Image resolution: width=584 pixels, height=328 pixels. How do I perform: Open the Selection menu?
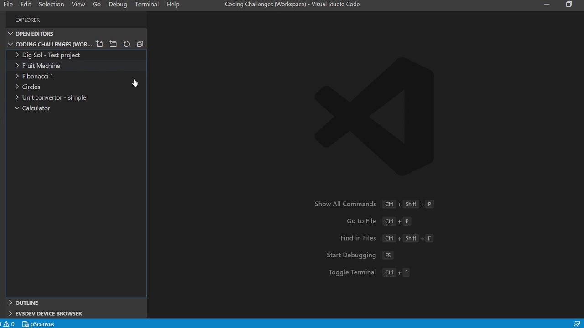pyautogui.click(x=51, y=4)
